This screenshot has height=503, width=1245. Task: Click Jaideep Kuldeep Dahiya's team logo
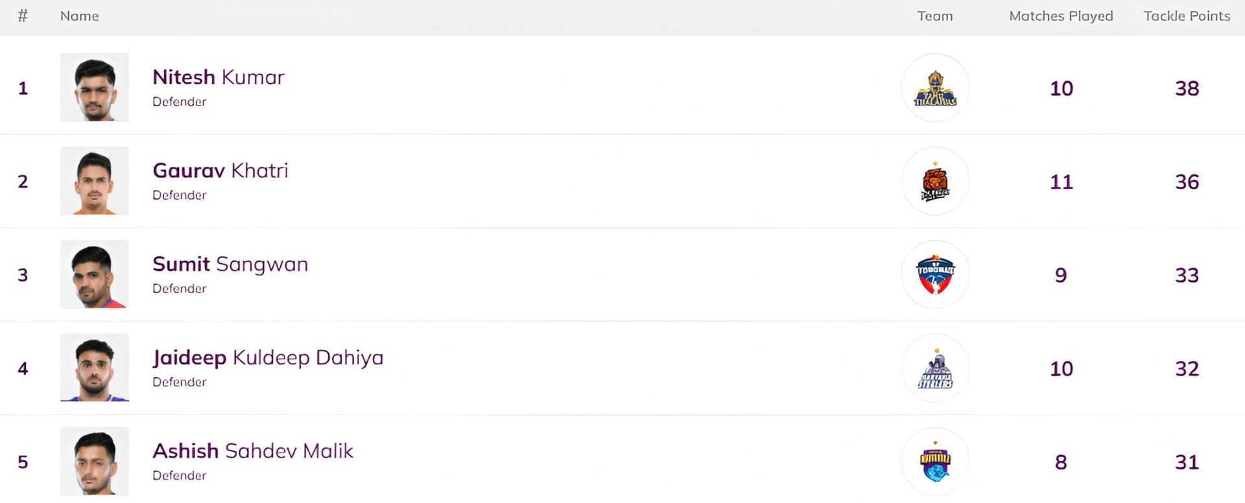(x=935, y=368)
